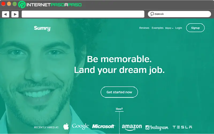Click the Get started now button

coord(119,92)
